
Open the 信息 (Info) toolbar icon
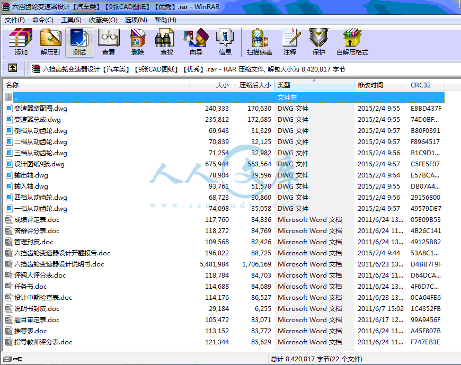pos(225,38)
